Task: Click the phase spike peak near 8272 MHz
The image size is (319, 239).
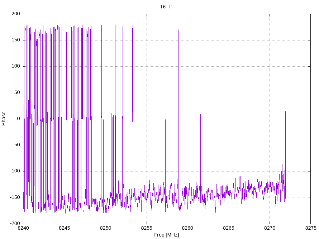Action: tap(286, 26)
